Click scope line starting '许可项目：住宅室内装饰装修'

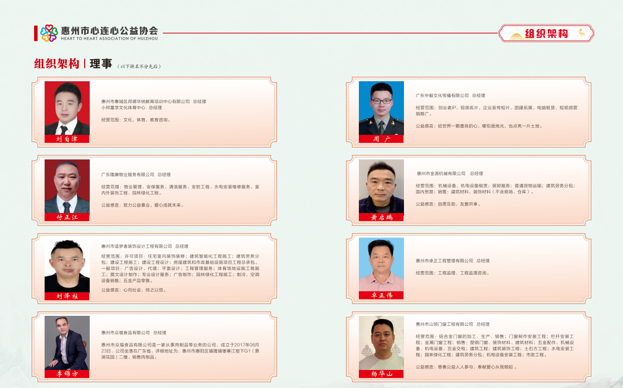180,268
